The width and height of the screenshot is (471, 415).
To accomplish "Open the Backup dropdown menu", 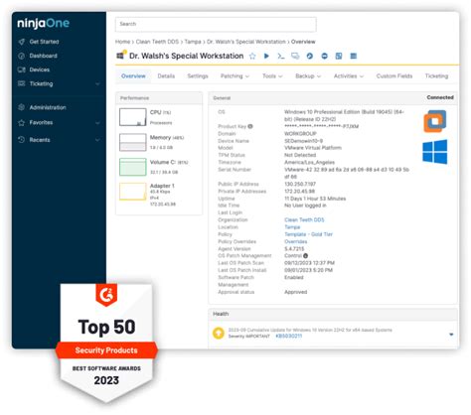I will click(x=308, y=76).
